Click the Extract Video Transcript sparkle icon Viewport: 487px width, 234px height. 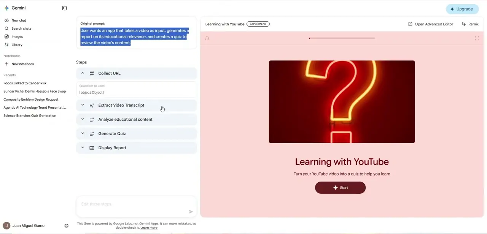coord(92,105)
